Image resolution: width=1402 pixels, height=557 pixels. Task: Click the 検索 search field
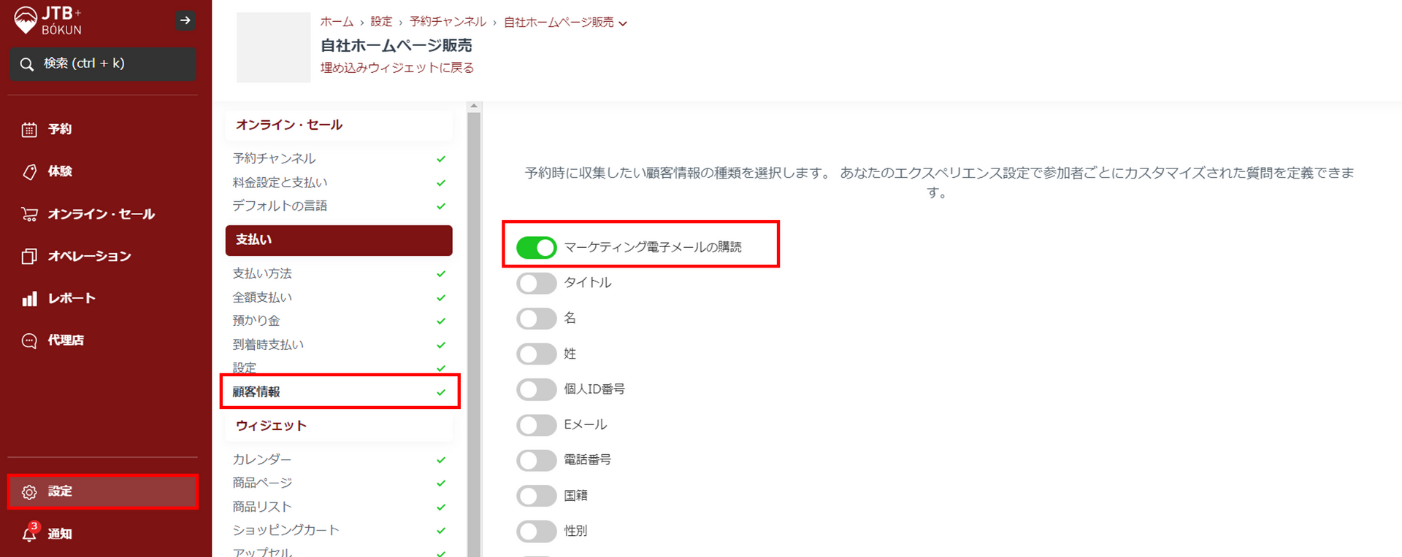104,64
